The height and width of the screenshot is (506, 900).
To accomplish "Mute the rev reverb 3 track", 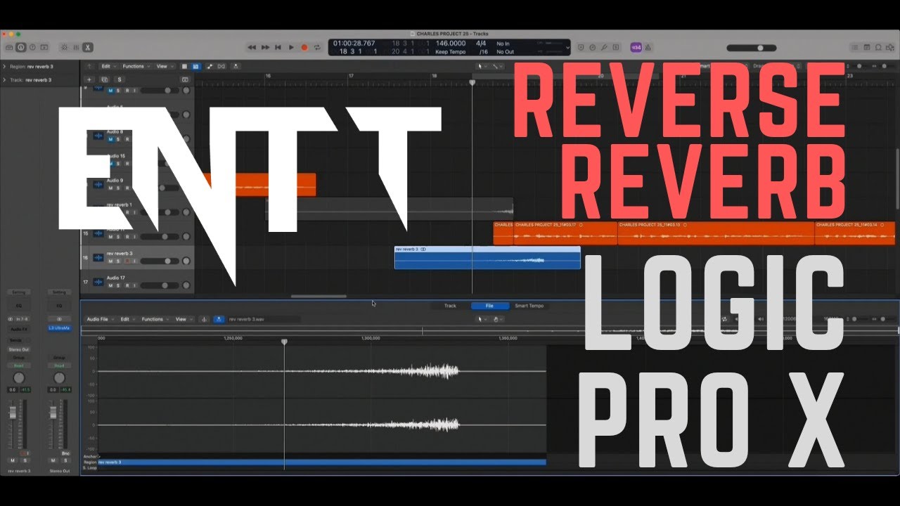I will (x=110, y=261).
